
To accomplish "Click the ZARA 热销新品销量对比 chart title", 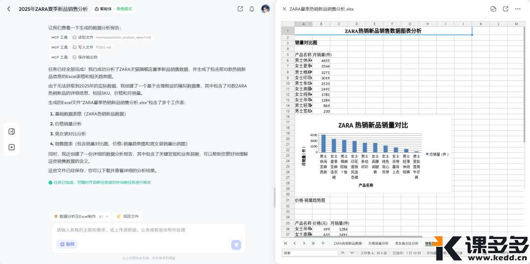I will coord(373,125).
